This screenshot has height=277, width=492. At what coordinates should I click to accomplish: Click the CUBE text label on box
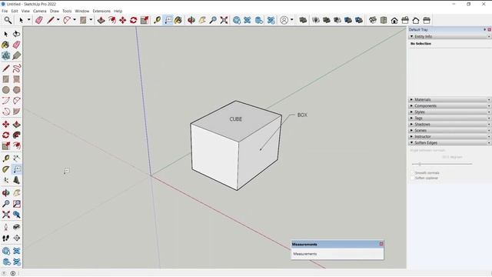coord(236,119)
